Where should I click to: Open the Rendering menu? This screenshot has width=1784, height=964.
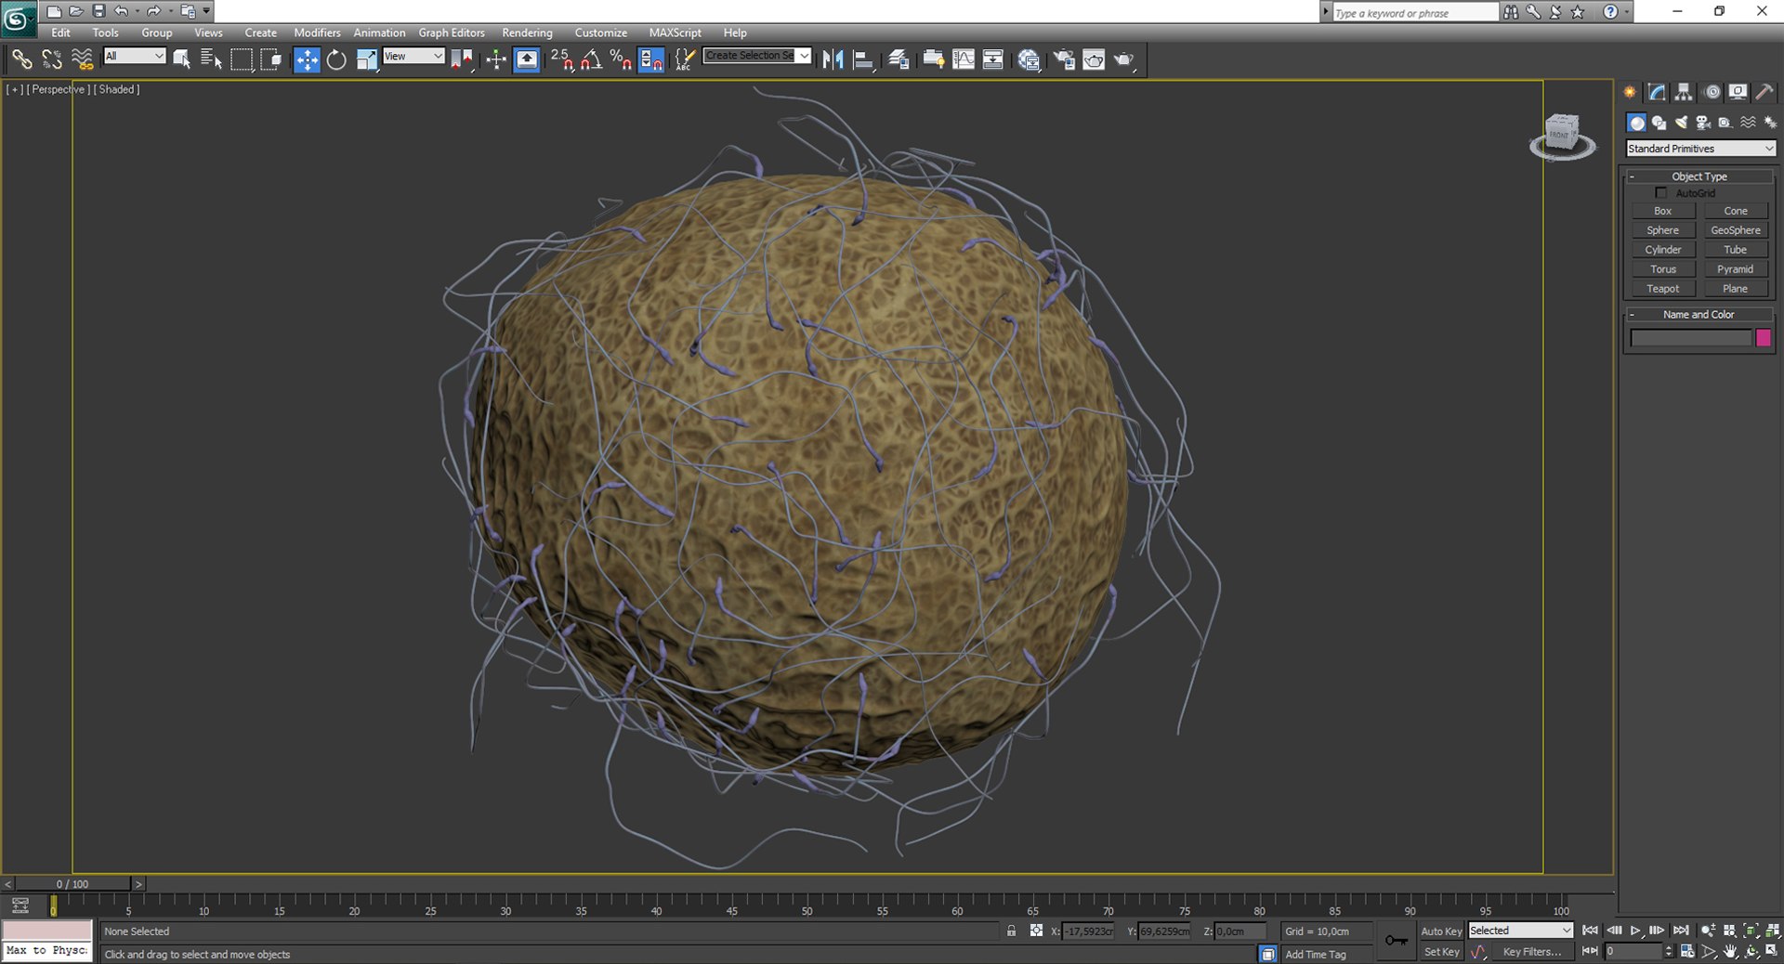[527, 33]
